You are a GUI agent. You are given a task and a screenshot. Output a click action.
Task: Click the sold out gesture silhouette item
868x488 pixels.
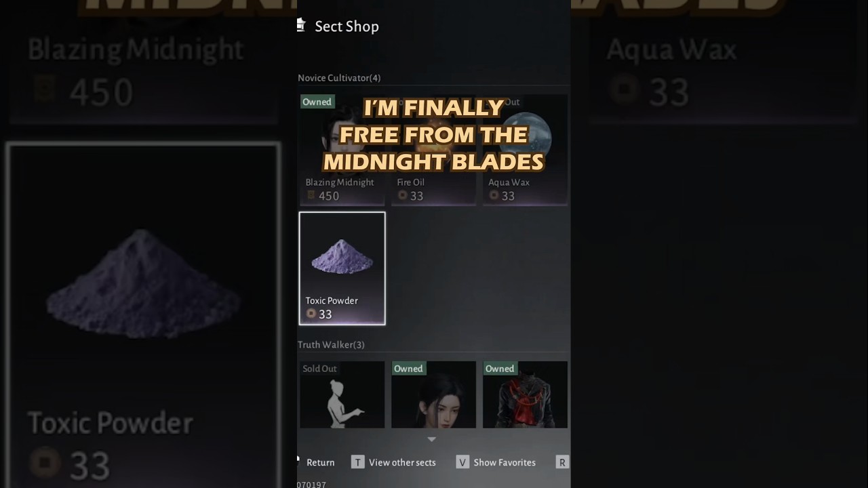point(342,394)
